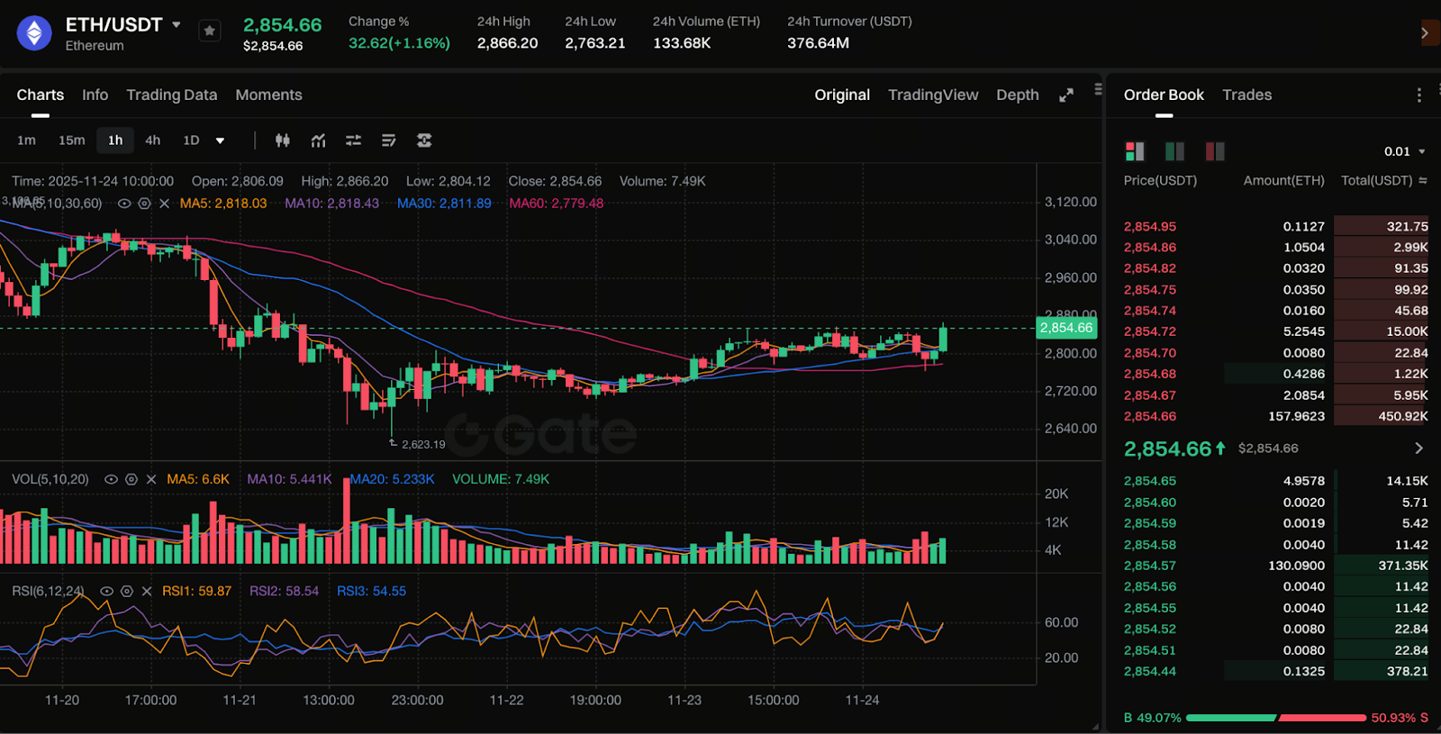Open the Trading Data tab

click(x=172, y=95)
